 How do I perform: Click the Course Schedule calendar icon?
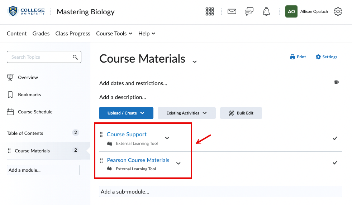click(10, 112)
